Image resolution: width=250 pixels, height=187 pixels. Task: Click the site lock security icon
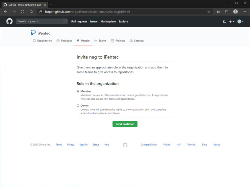pyautogui.click(x=41, y=12)
